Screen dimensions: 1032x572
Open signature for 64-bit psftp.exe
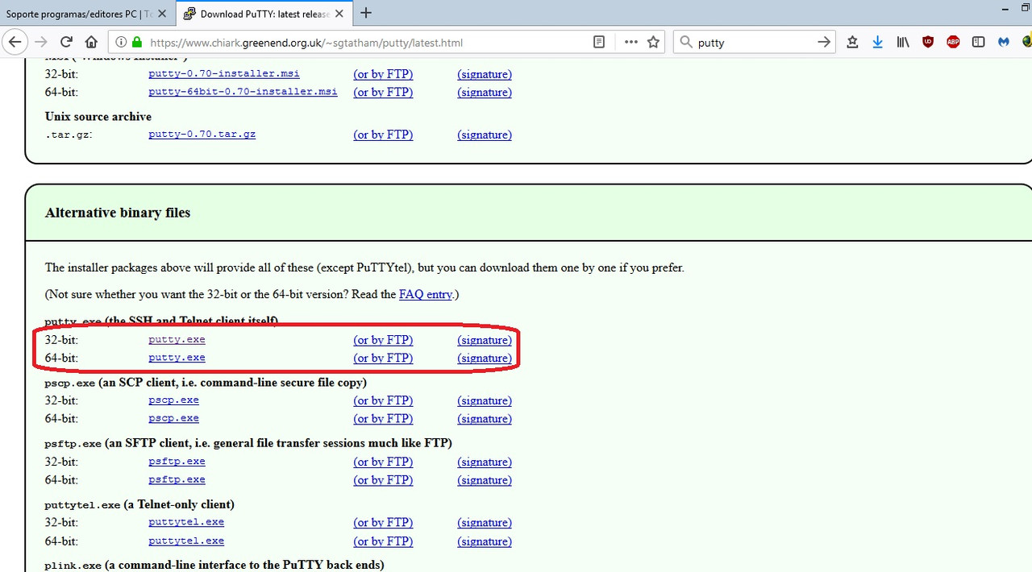[485, 481]
